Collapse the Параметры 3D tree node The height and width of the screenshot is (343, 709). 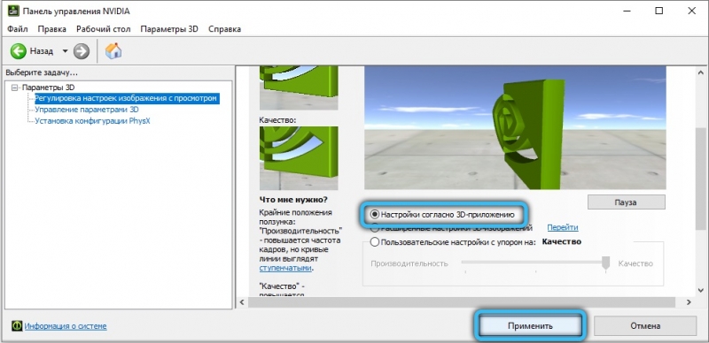click(x=15, y=88)
